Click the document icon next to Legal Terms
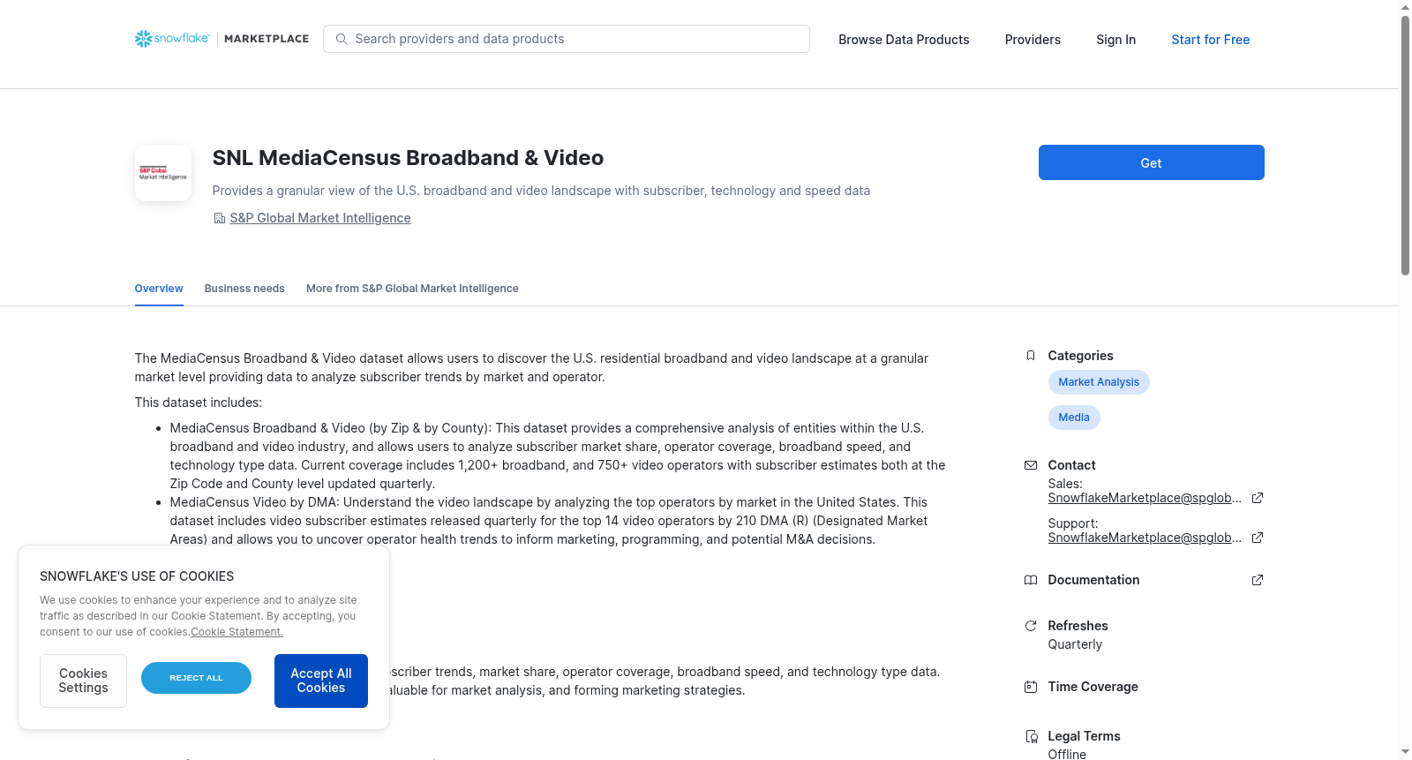1412x760 pixels. 1031,736
